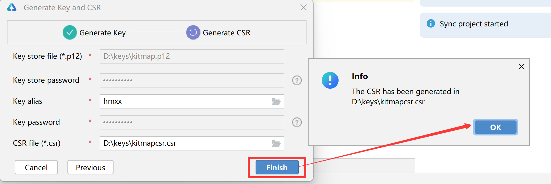Click the Finish button
Viewport: 551px width, 184px height.
click(277, 167)
